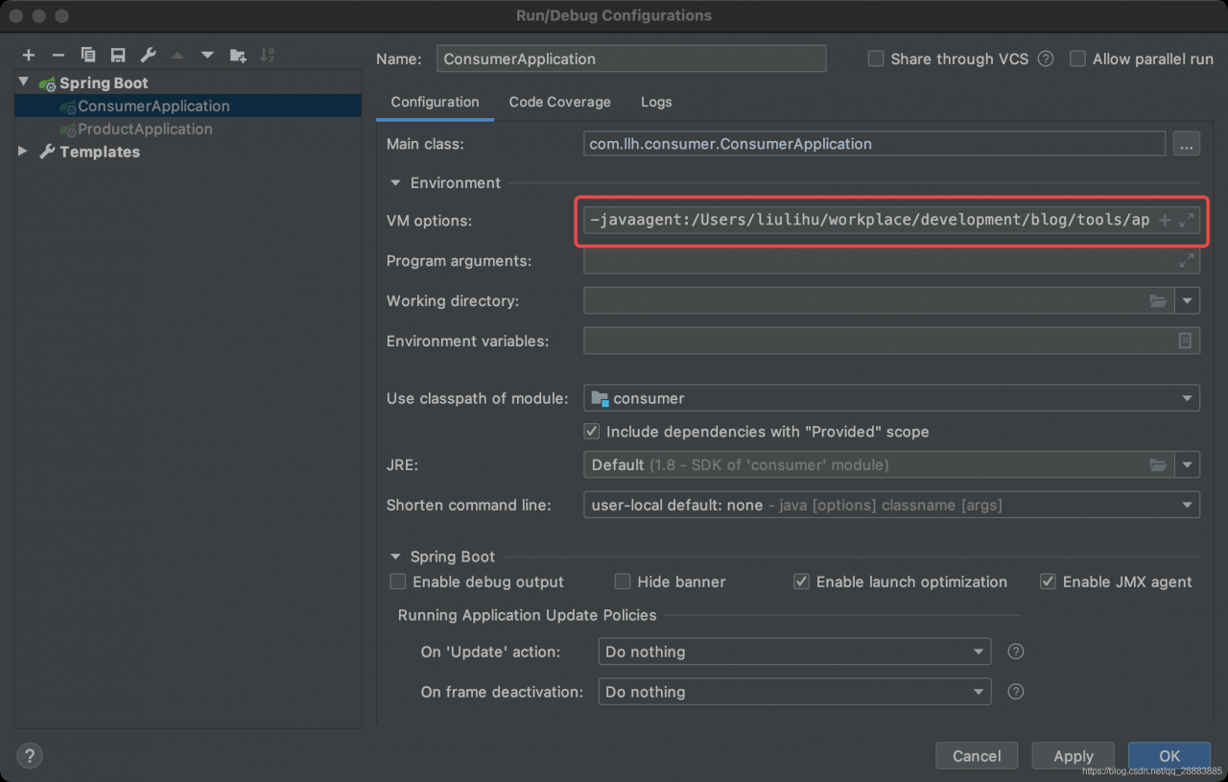Click the copy configuration icon

coord(88,55)
